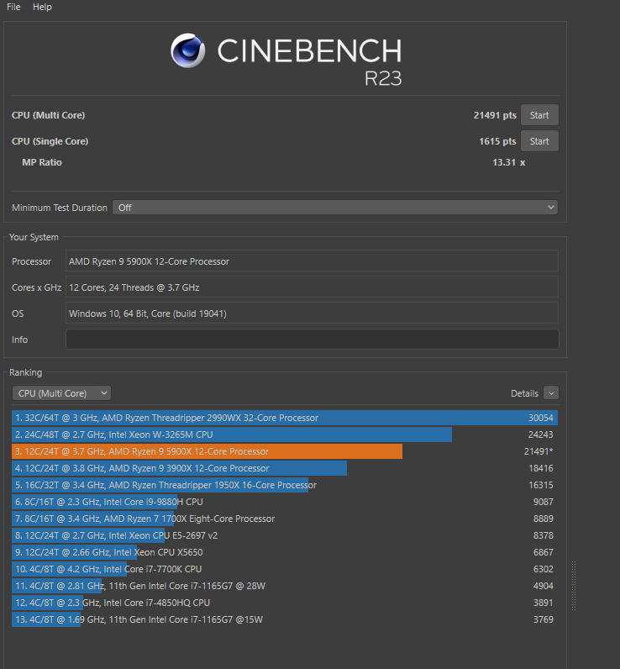The height and width of the screenshot is (669, 620).
Task: Click the MP Ratio value 13.31 x
Action: point(509,162)
